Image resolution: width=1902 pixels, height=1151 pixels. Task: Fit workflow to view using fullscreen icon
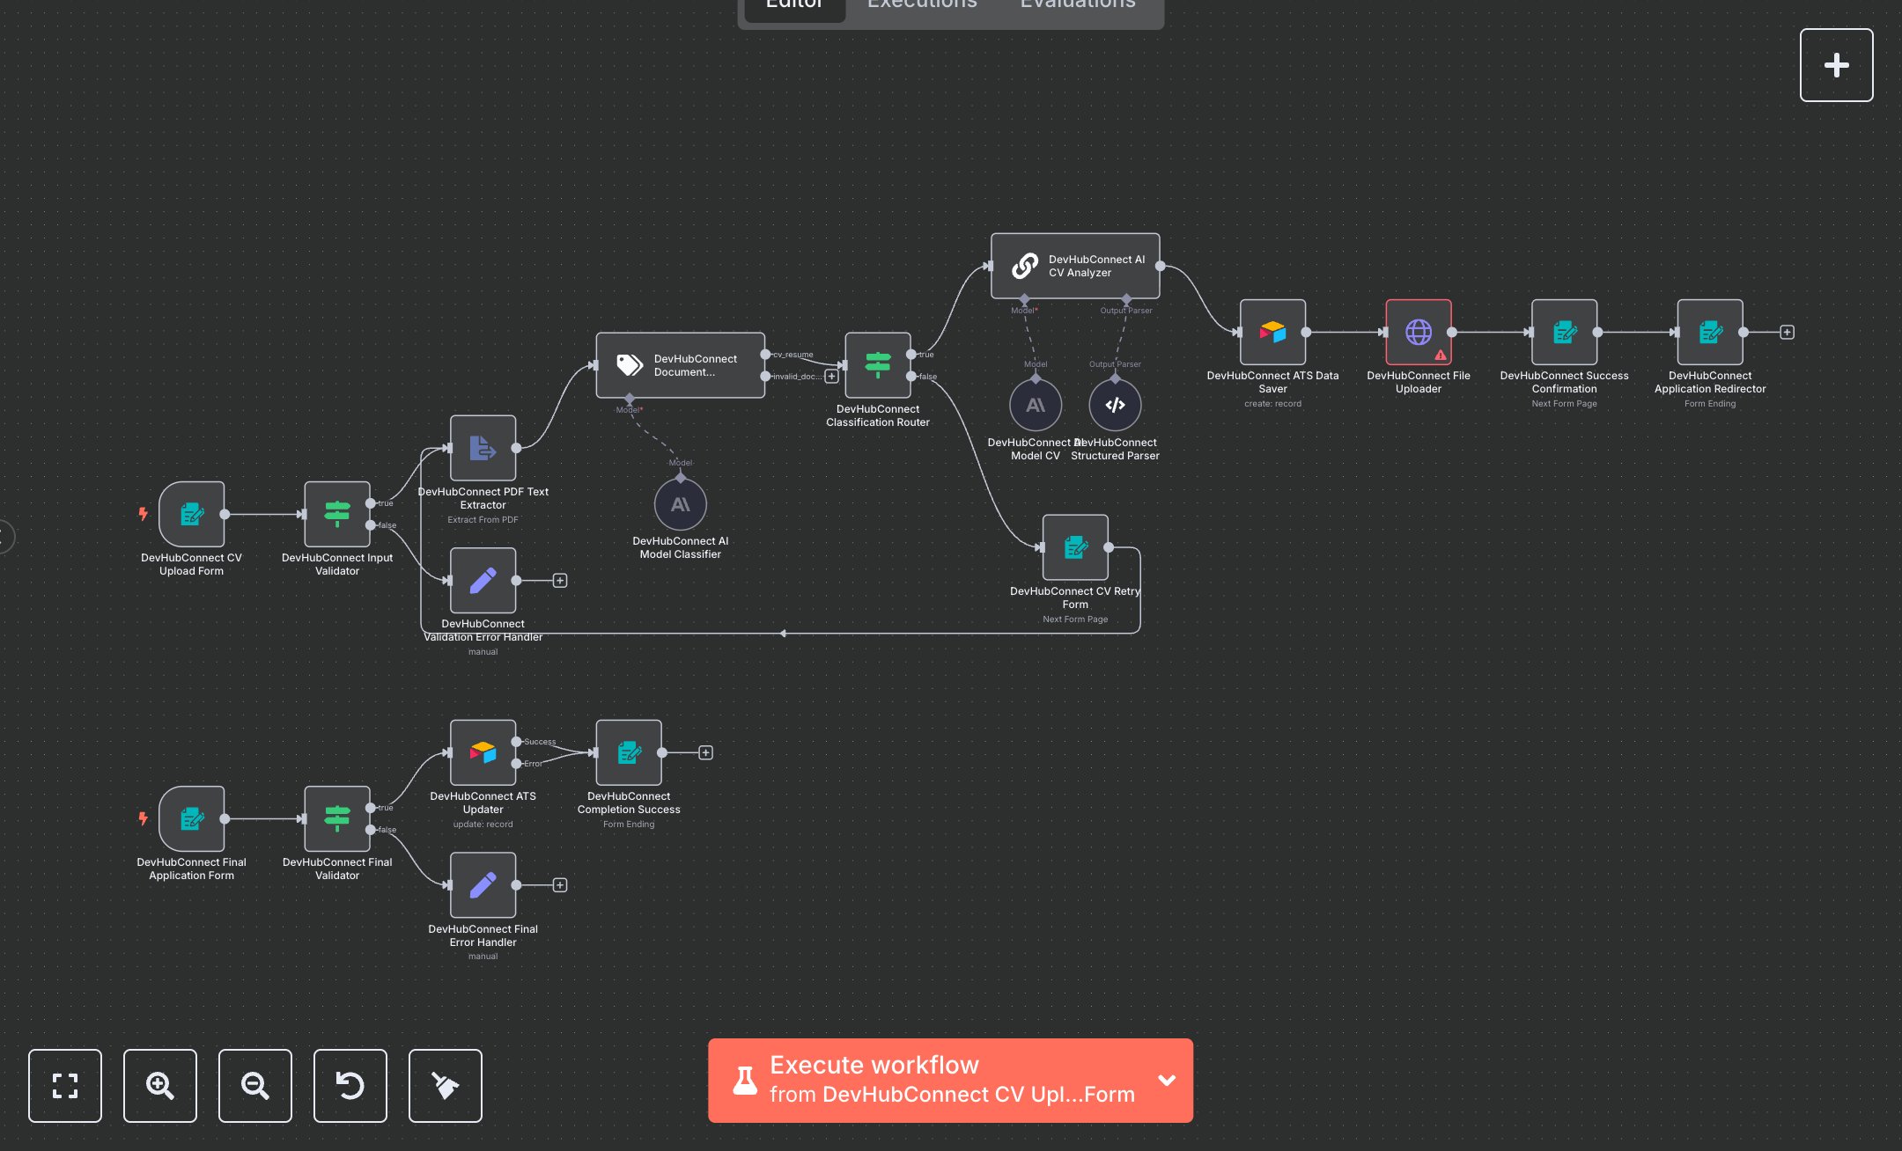click(64, 1086)
